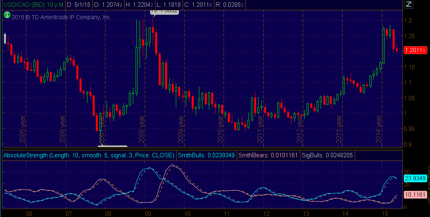This screenshot has width=430, height=217.
Task: Click the 2005 year vertical marker label
Action: click(23, 129)
